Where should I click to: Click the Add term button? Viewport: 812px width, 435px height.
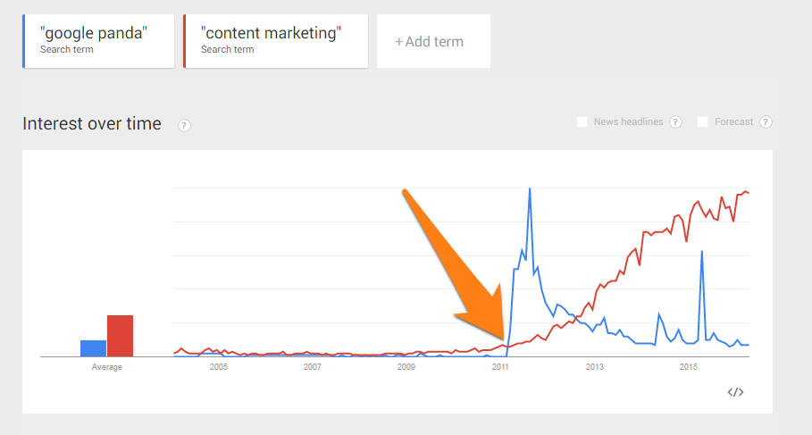tap(433, 41)
